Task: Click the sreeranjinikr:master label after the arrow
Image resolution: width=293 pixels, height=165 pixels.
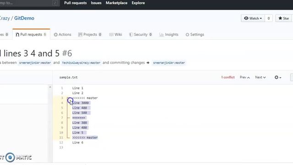Action: 169,63
